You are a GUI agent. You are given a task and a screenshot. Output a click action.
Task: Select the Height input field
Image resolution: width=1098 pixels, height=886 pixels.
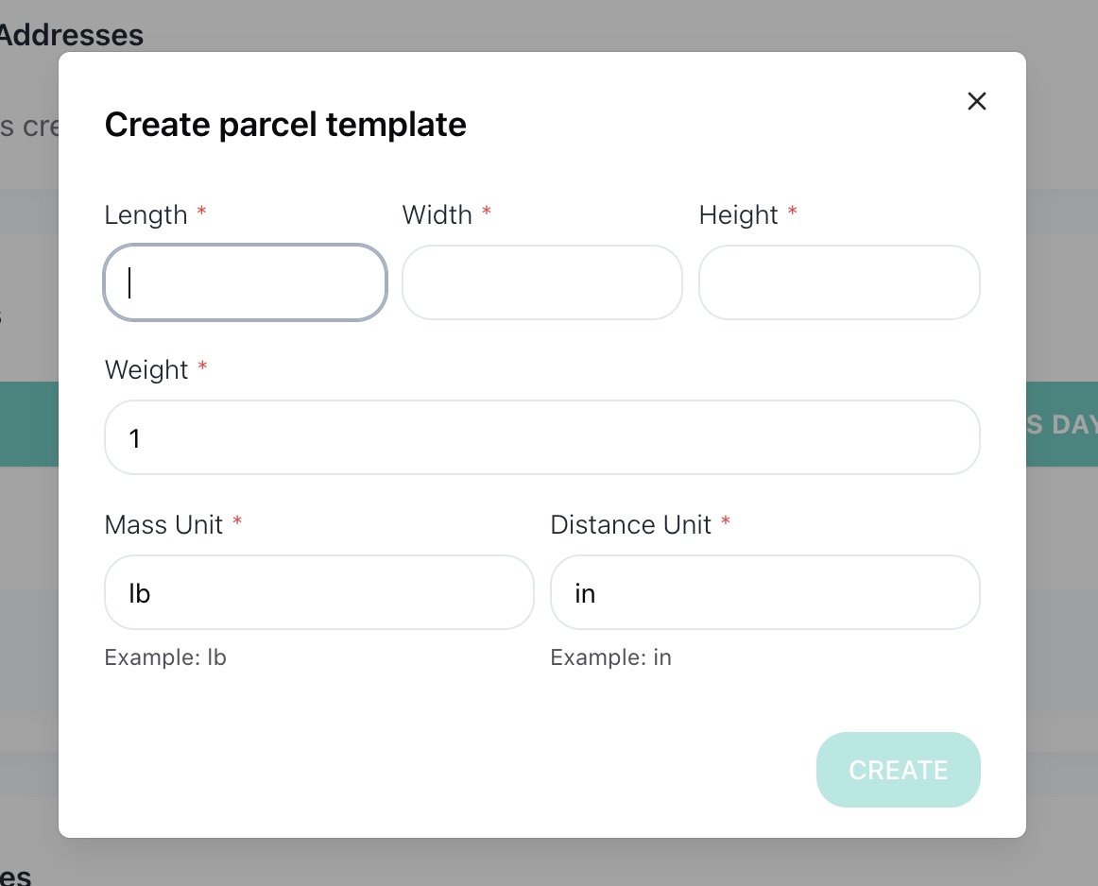[839, 282]
